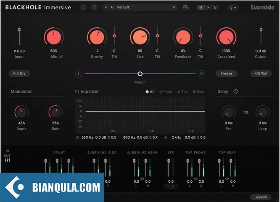
Task: Click the Gravity Tilt slider
Action: (x=114, y=36)
